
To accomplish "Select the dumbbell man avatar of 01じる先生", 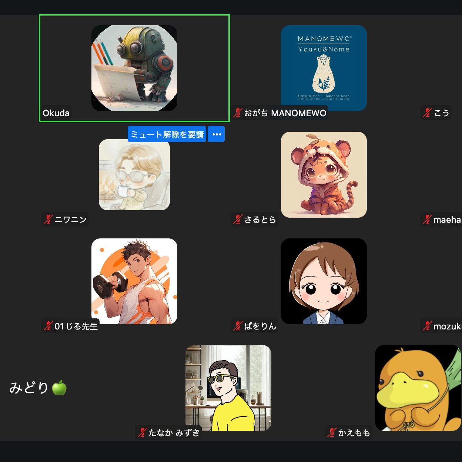I will [134, 281].
